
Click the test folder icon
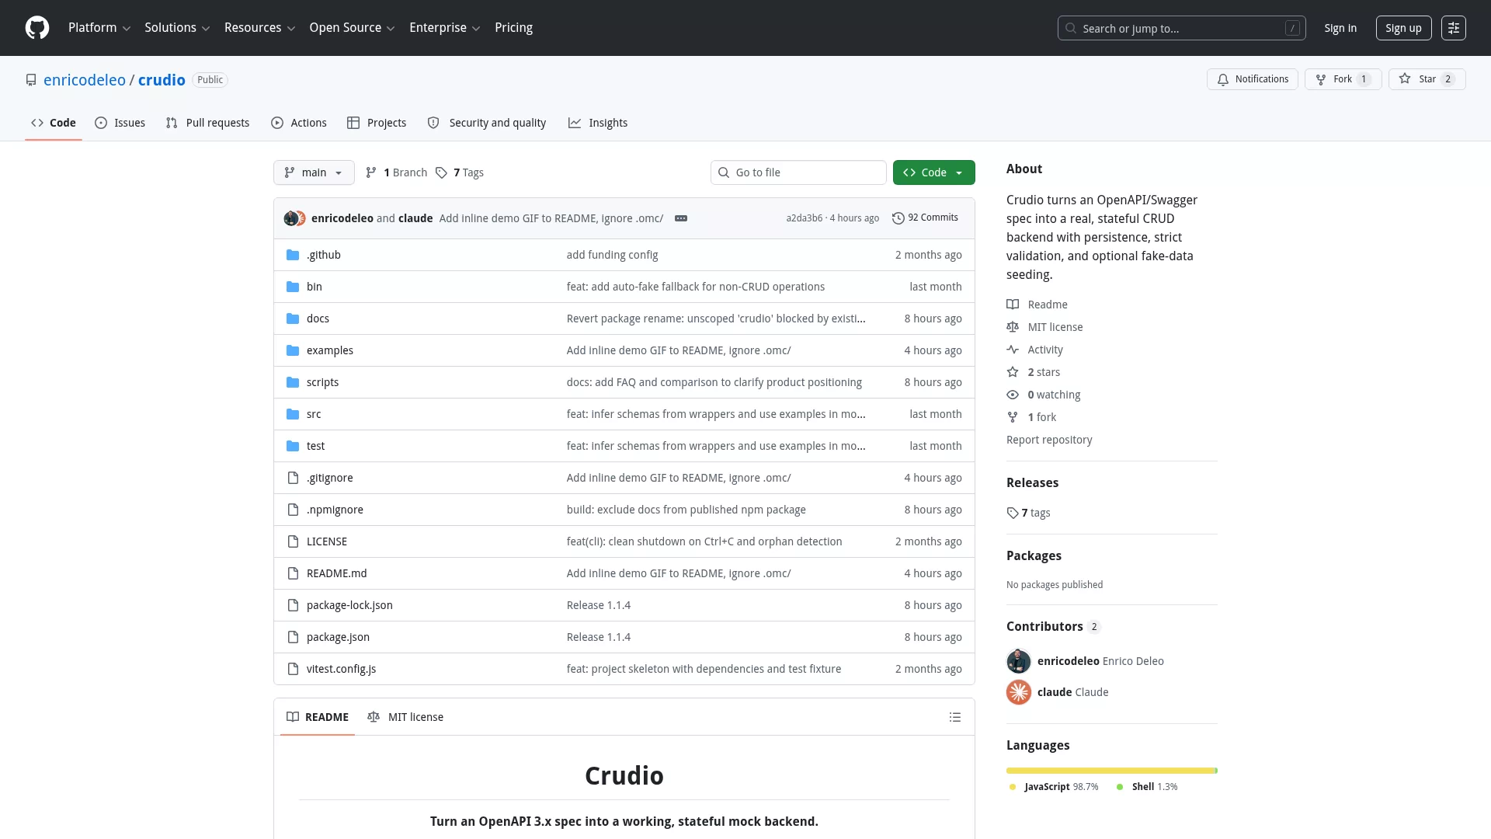tap(293, 446)
